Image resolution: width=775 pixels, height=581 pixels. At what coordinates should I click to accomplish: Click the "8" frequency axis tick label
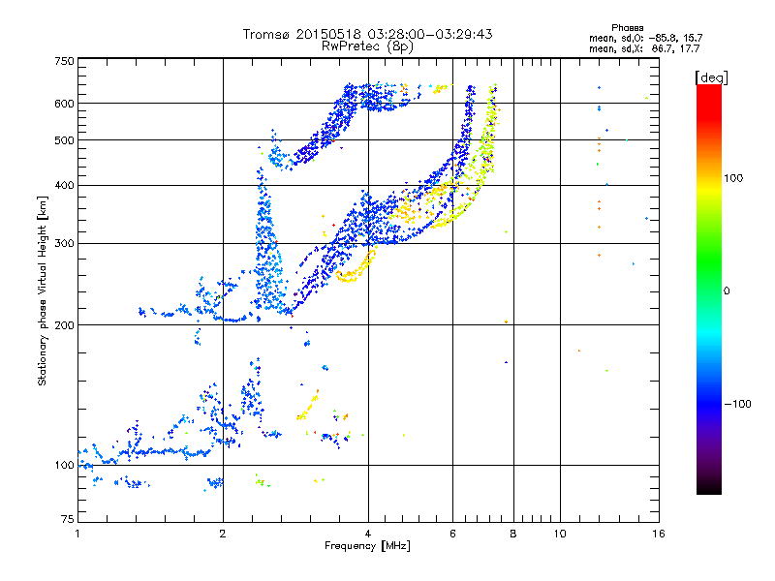[x=513, y=534]
